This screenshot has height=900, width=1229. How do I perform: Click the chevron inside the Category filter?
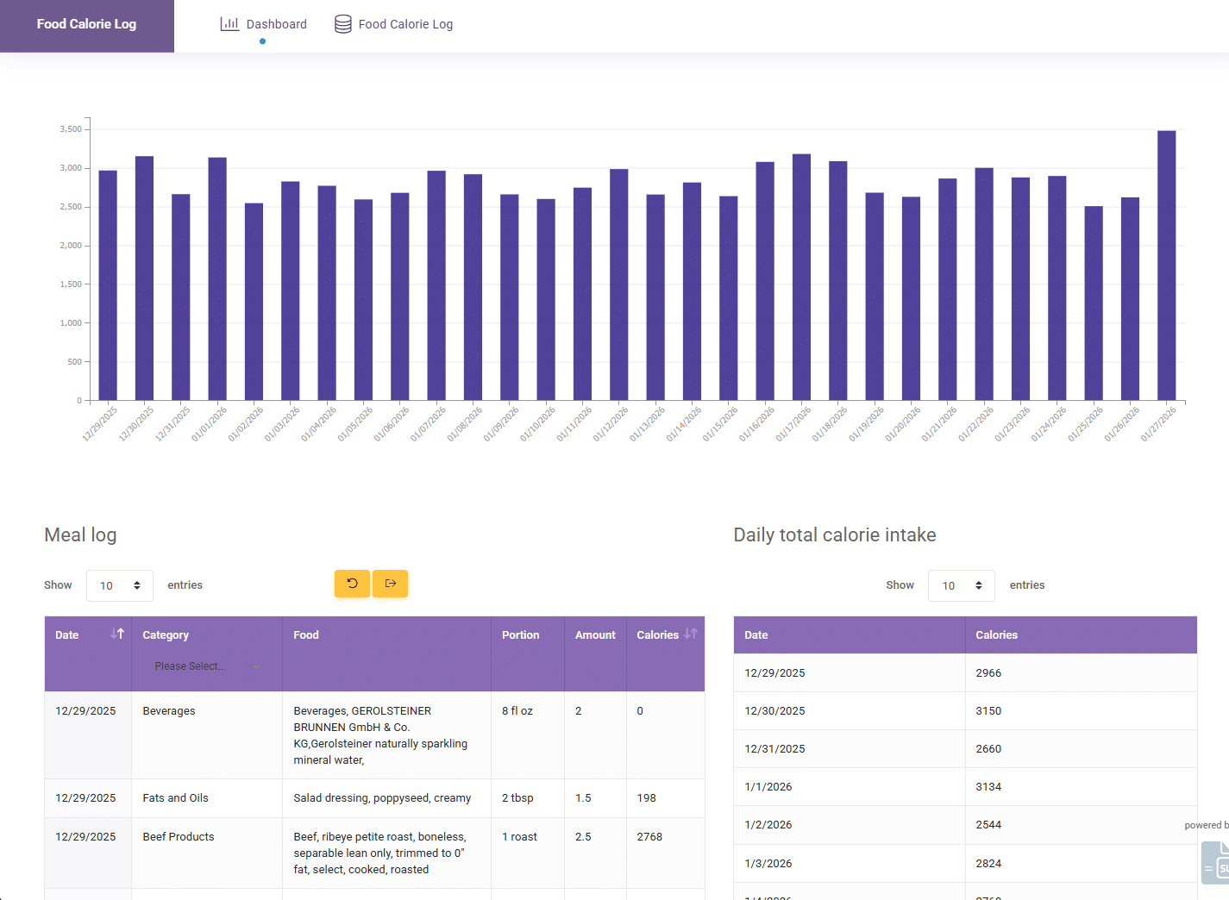coord(256,666)
